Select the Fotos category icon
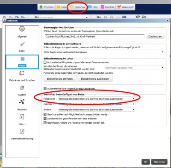 tap(23, 59)
